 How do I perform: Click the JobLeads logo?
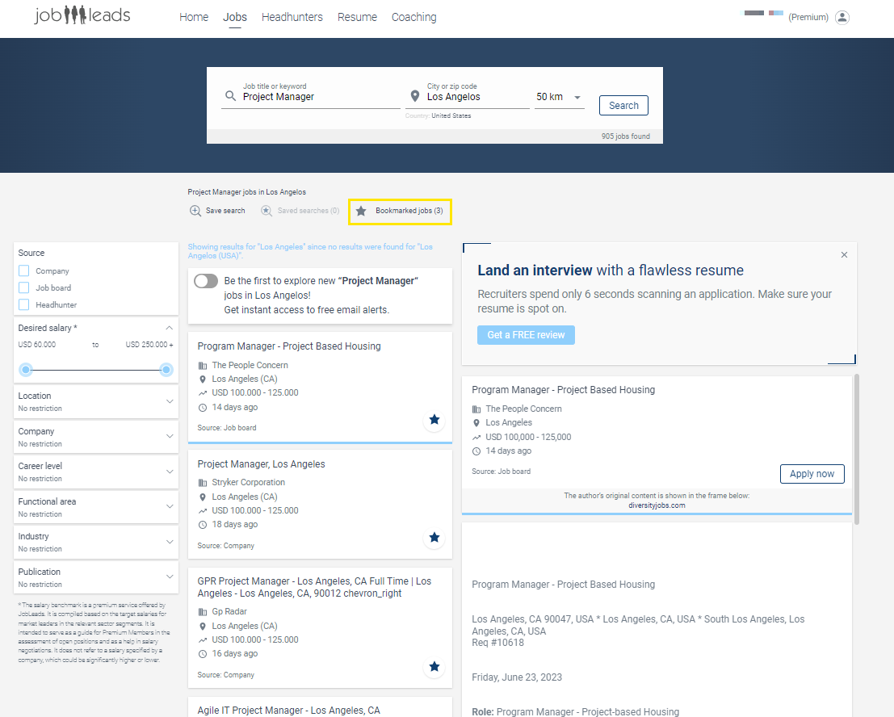(82, 15)
